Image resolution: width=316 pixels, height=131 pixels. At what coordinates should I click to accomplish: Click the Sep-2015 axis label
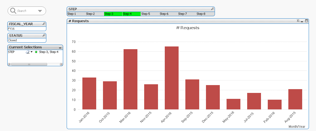[187, 117]
